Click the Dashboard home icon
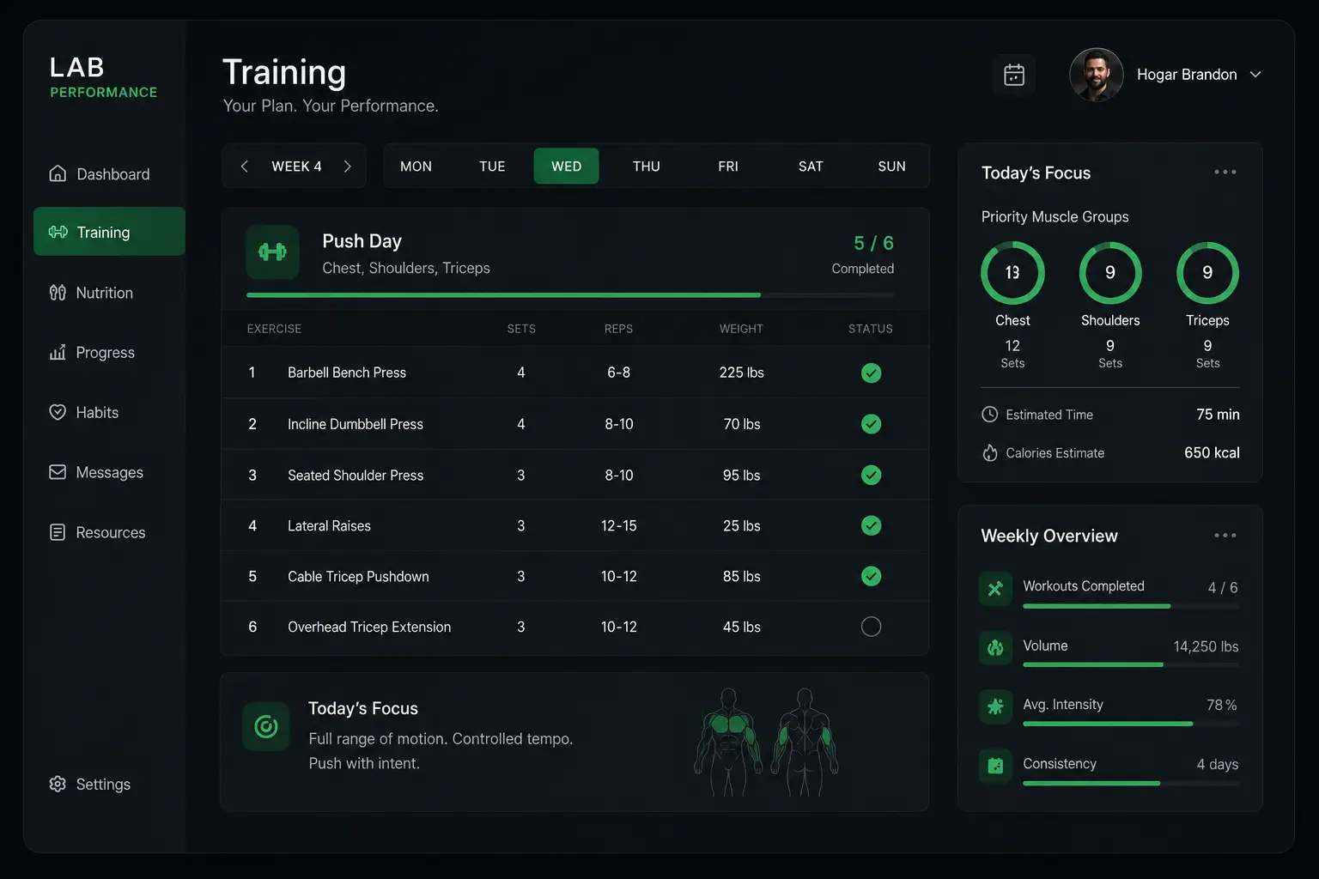 point(58,173)
